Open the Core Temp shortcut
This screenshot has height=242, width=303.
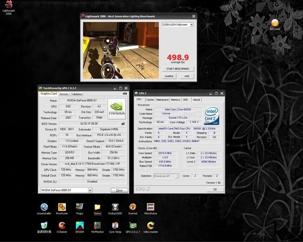click(x=115, y=225)
